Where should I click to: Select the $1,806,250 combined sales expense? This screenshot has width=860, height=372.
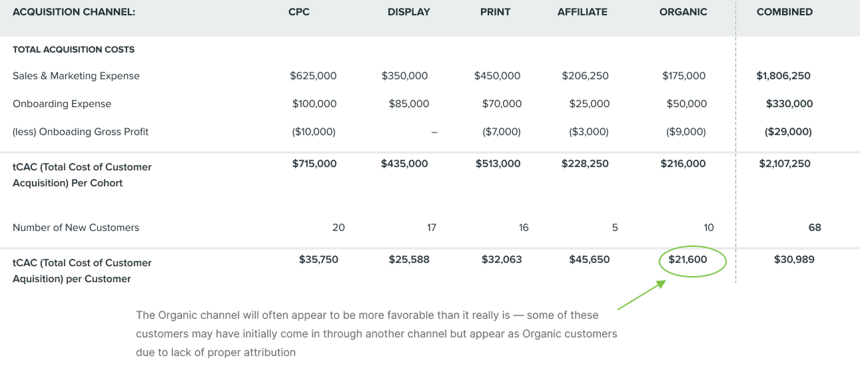[783, 76]
